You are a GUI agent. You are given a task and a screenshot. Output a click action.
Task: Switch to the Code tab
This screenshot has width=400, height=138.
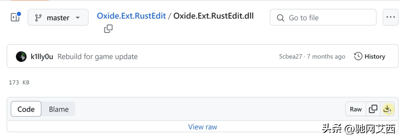[26, 109]
